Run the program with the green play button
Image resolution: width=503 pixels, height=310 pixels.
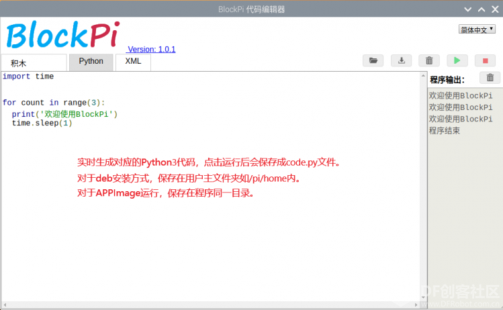(457, 60)
